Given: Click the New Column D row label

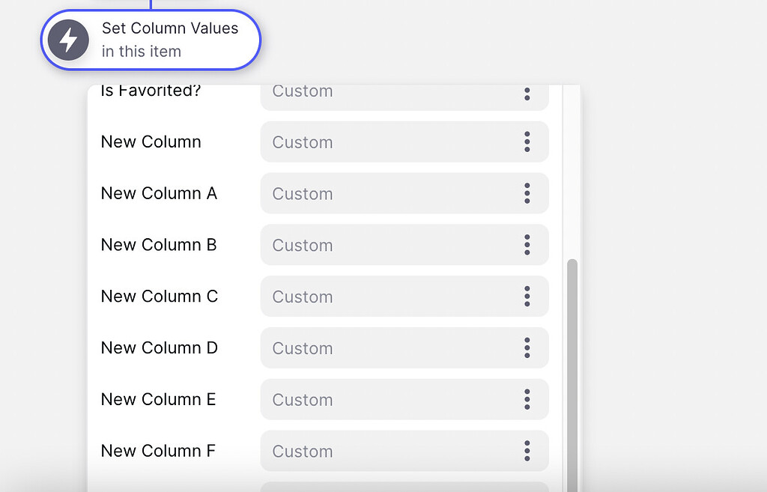Looking at the screenshot, I should [159, 347].
